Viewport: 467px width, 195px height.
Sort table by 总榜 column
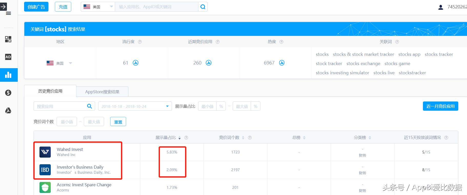click(304, 138)
